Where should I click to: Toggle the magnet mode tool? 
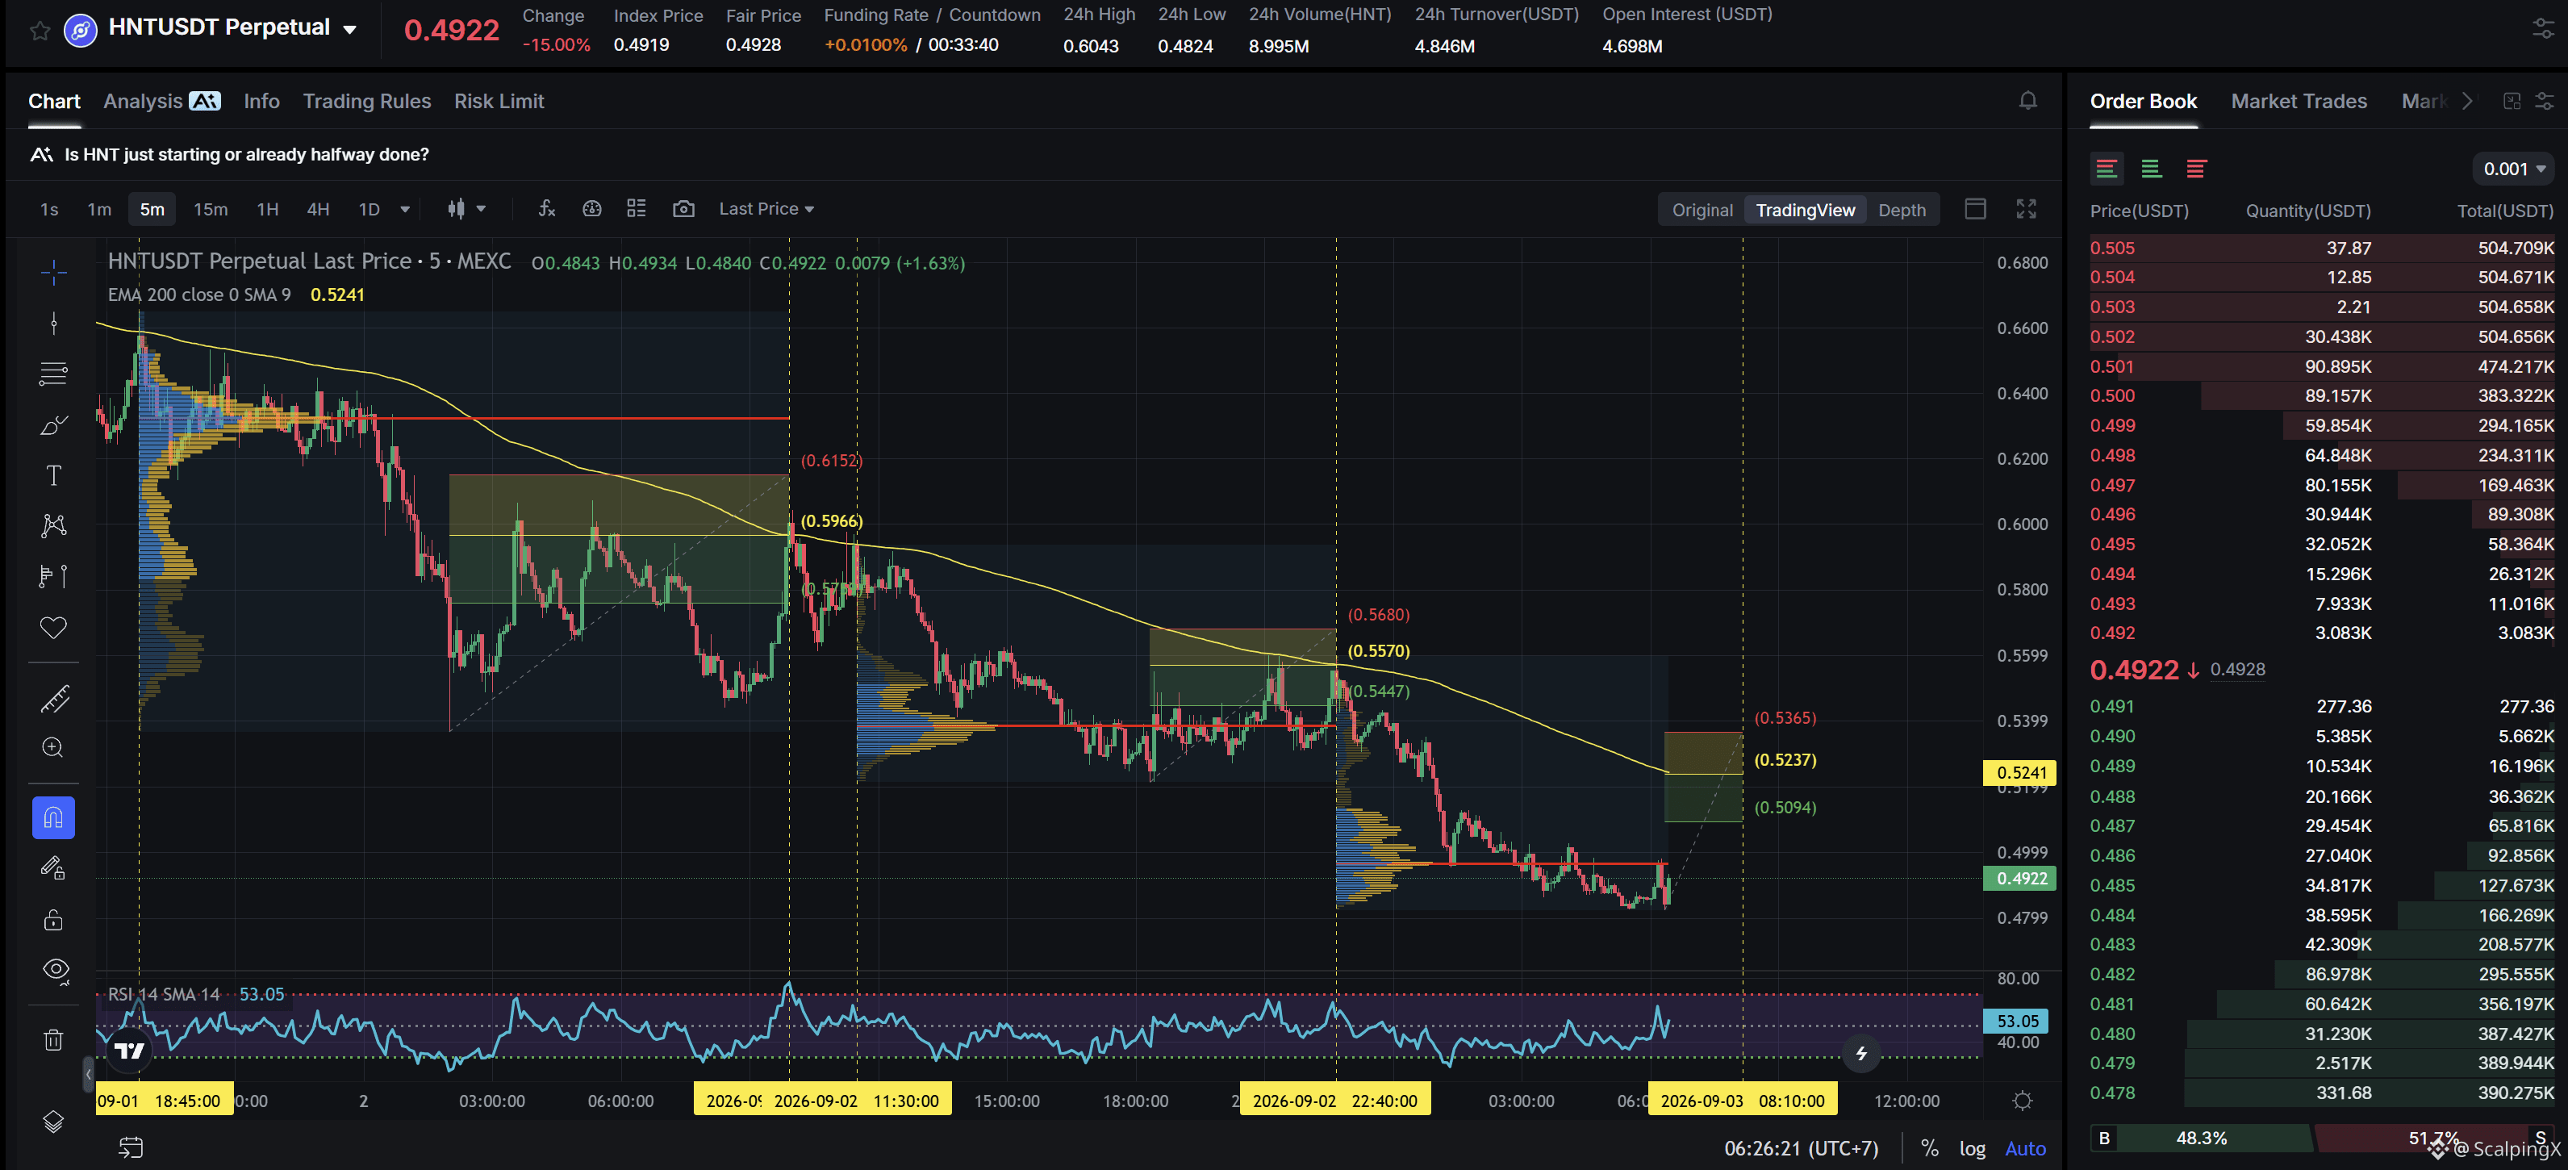click(54, 818)
